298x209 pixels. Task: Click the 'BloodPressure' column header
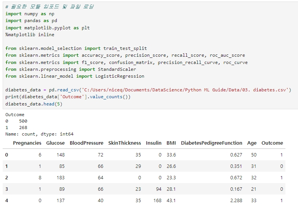(x=87, y=143)
